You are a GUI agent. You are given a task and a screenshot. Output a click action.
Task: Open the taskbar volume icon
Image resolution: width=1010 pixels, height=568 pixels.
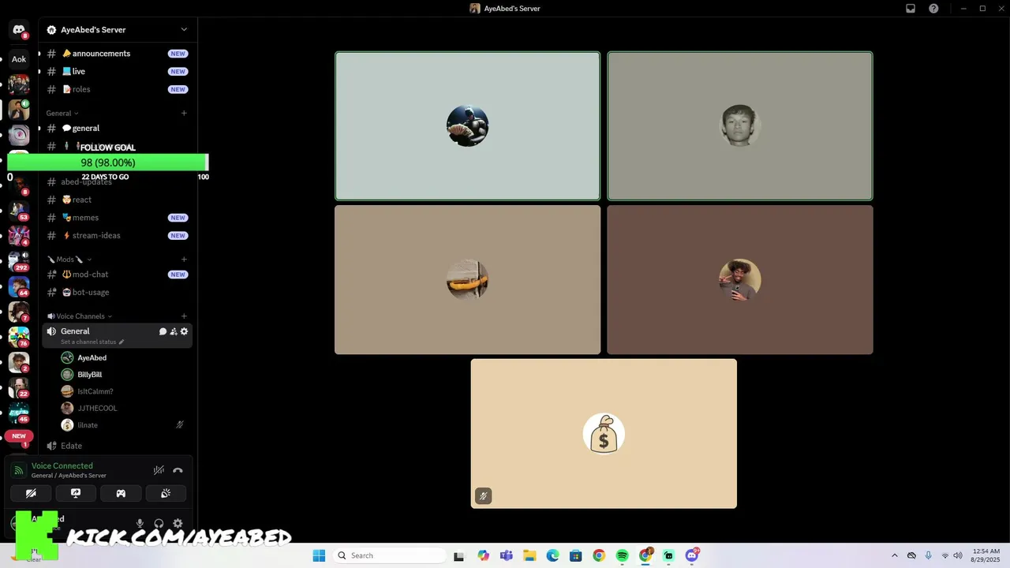point(957,555)
